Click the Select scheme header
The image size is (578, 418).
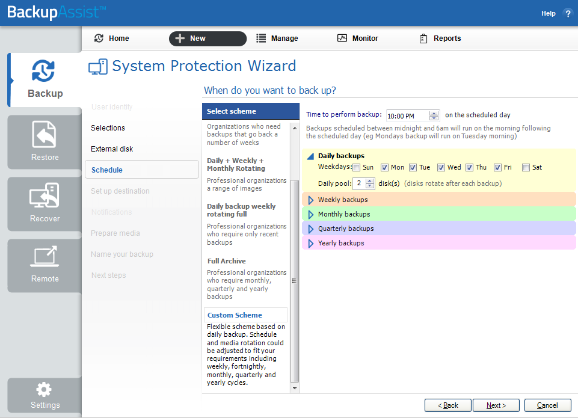[x=251, y=111]
